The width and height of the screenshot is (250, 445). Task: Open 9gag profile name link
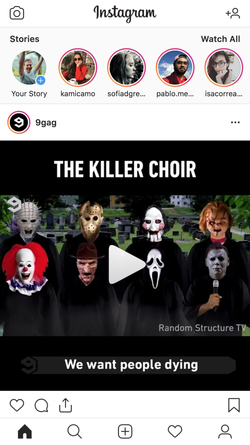click(x=46, y=123)
